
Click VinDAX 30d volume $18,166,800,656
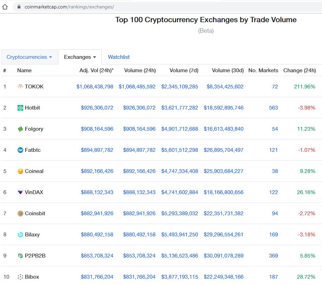click(x=223, y=192)
